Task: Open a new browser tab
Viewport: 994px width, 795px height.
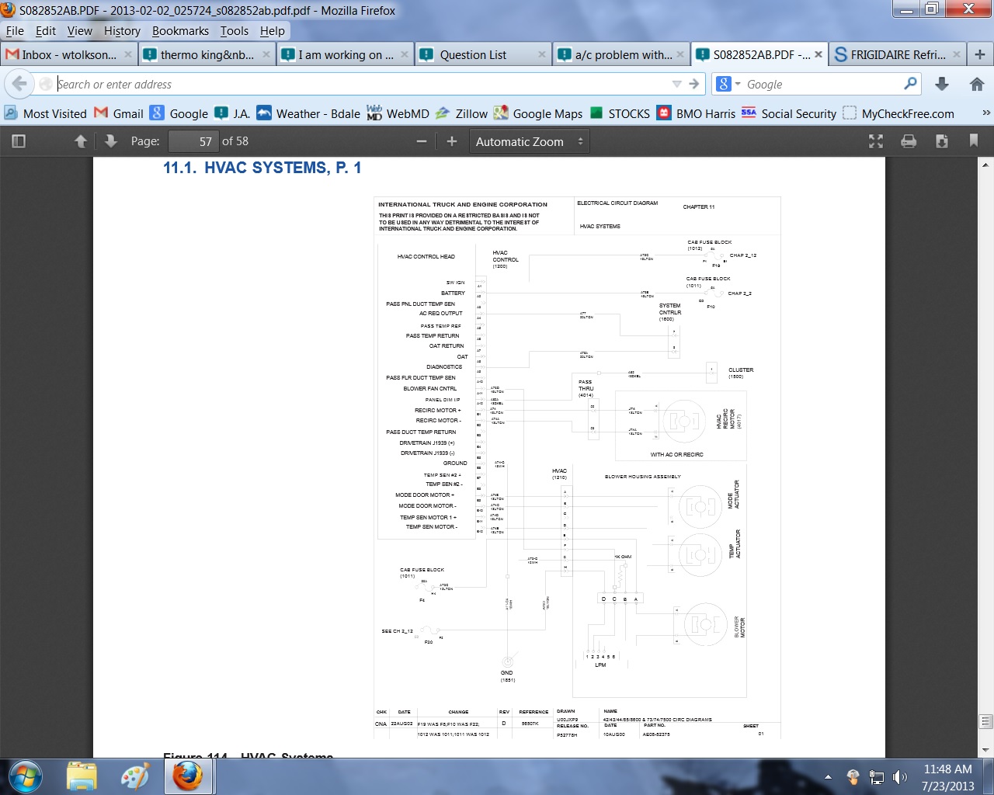Action: tap(980, 54)
